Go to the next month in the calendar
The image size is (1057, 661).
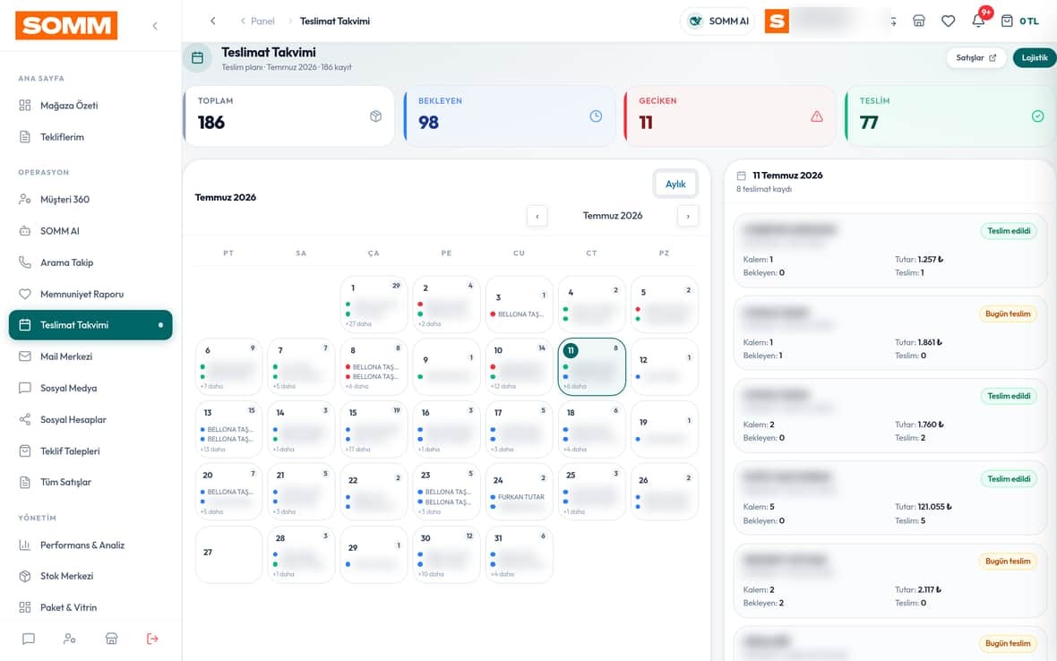click(688, 216)
